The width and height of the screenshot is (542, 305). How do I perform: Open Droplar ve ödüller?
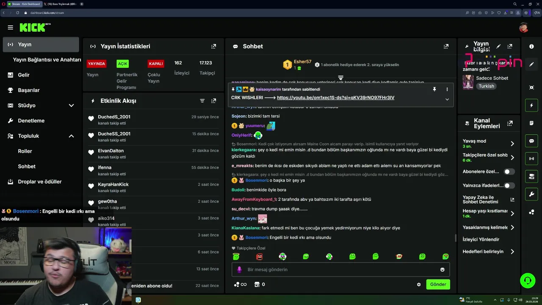(x=41, y=182)
